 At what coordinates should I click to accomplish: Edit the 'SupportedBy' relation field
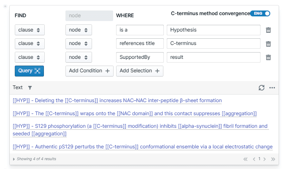tap(140, 57)
